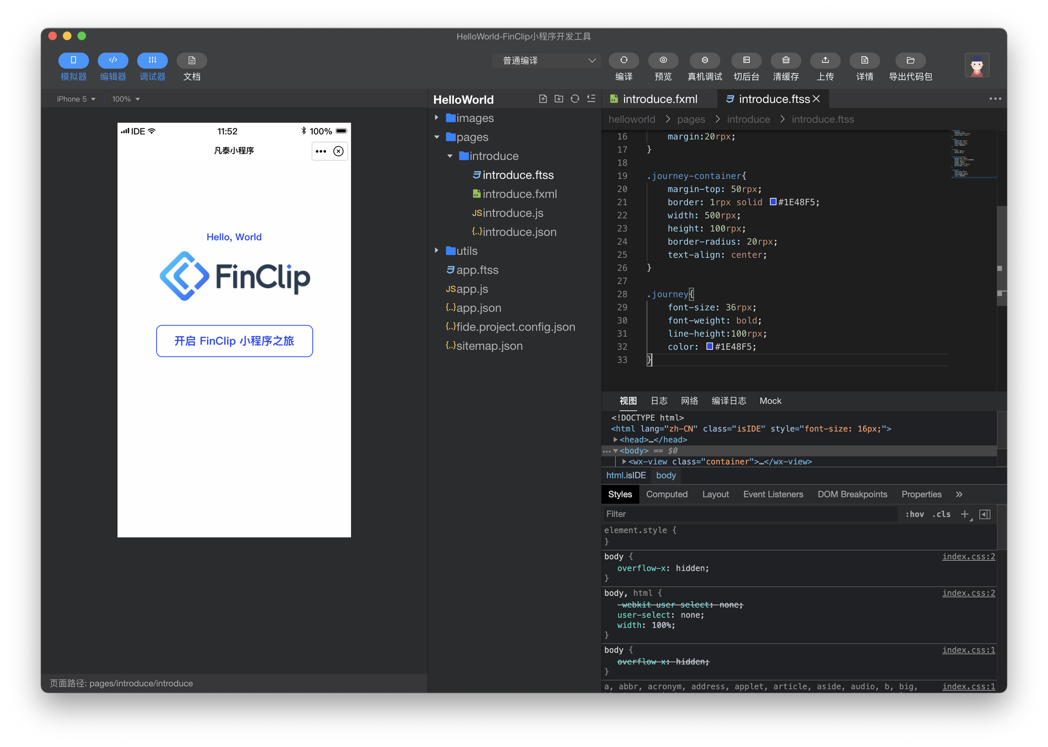Click the new file icon in HelloWorld explorer
The height and width of the screenshot is (747, 1048).
click(x=543, y=99)
